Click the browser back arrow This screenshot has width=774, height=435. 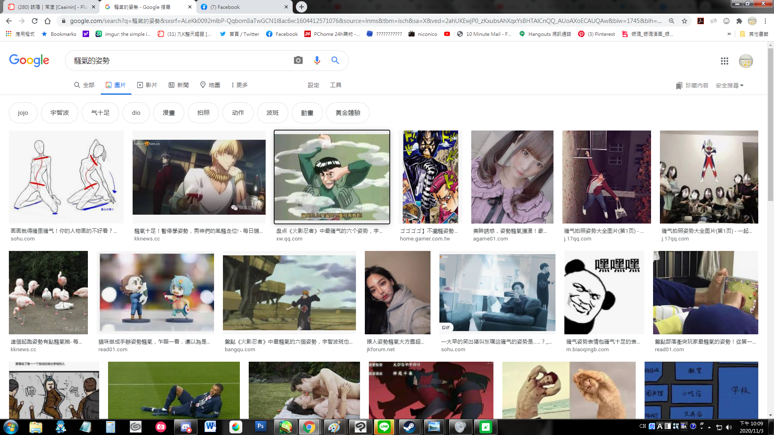pyautogui.click(x=9, y=21)
